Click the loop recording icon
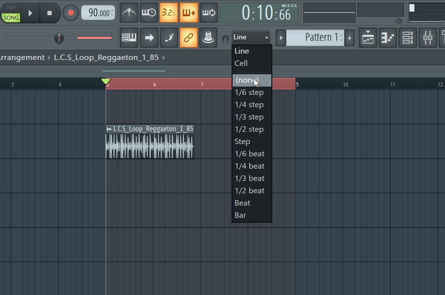Viewport: 445px width, 295px height. pos(209,13)
